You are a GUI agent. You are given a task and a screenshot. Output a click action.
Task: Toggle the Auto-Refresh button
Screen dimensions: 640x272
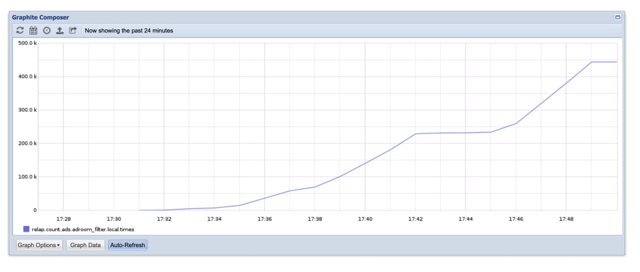127,245
